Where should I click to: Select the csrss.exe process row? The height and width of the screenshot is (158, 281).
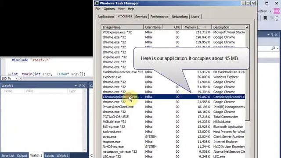[173, 136]
